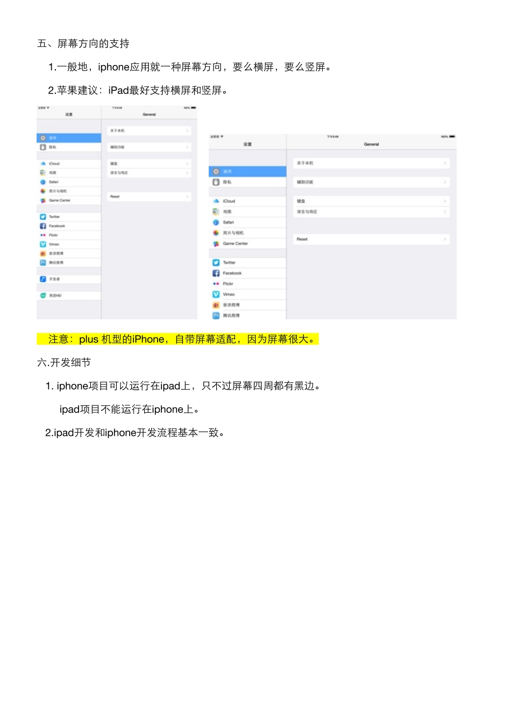The image size is (511, 723).
Task: Click the yellow highlighted plus iPhone note
Action: click(x=178, y=339)
